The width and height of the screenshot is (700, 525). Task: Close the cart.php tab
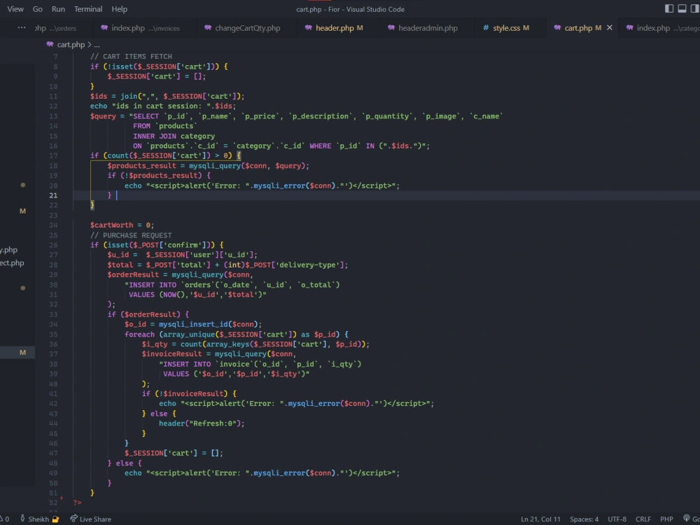click(610, 28)
